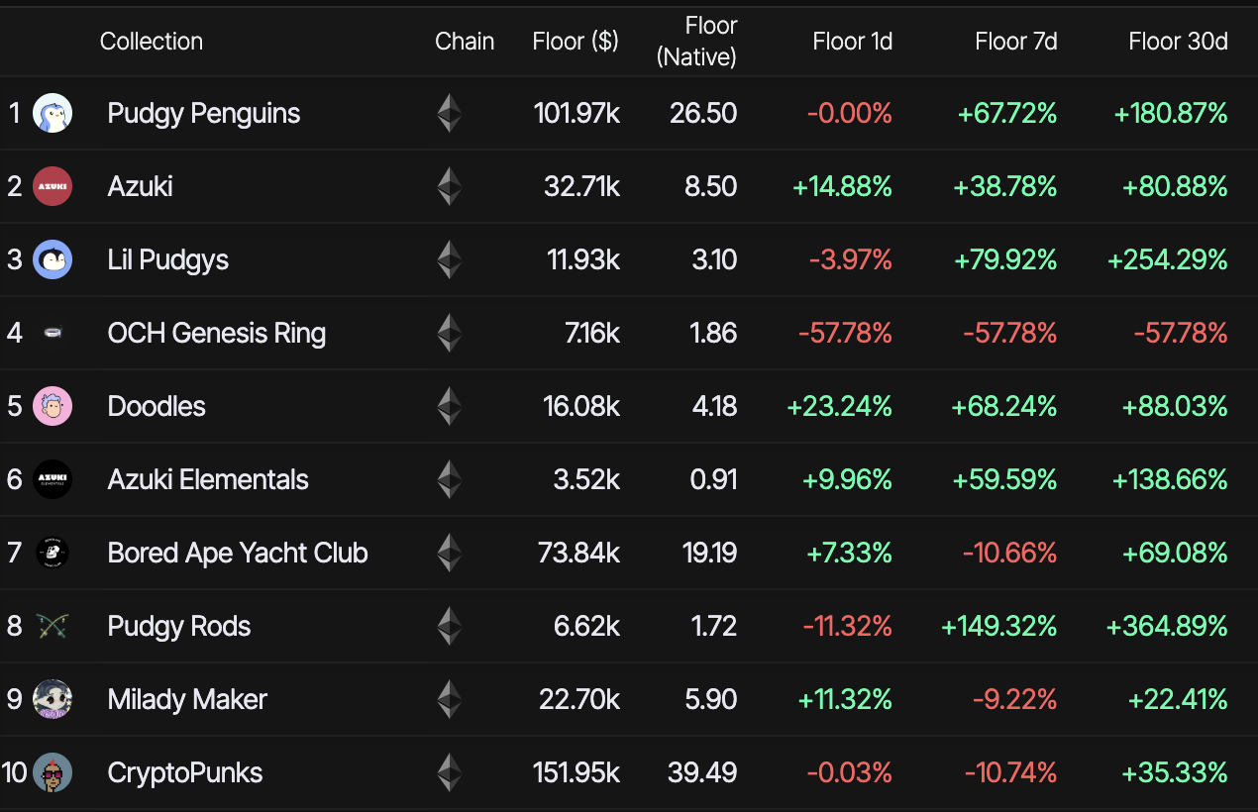This screenshot has width=1258, height=812.
Task: Open the Azuki collection name link
Action: point(141,186)
